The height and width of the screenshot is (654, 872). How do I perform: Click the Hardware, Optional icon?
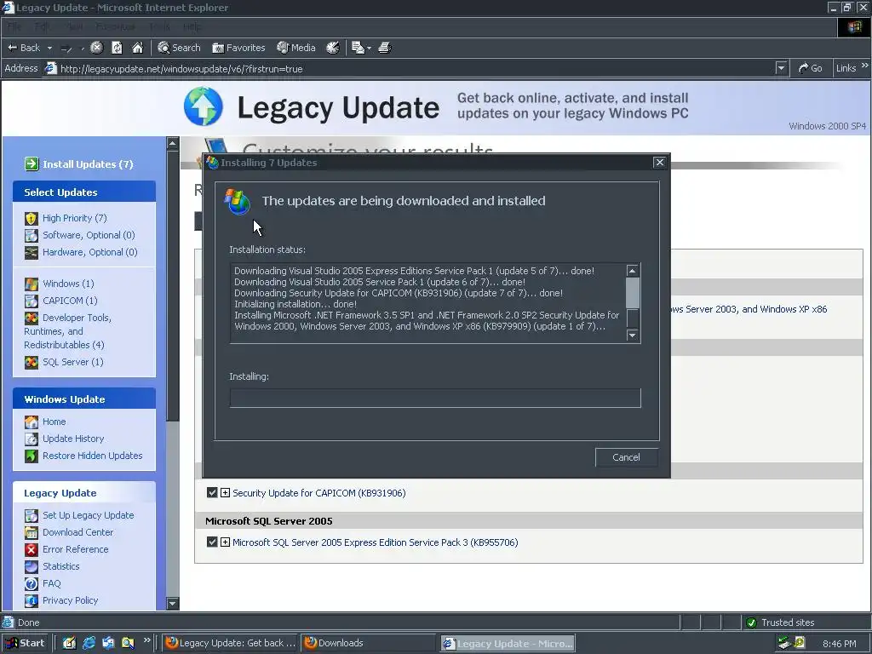pos(32,252)
